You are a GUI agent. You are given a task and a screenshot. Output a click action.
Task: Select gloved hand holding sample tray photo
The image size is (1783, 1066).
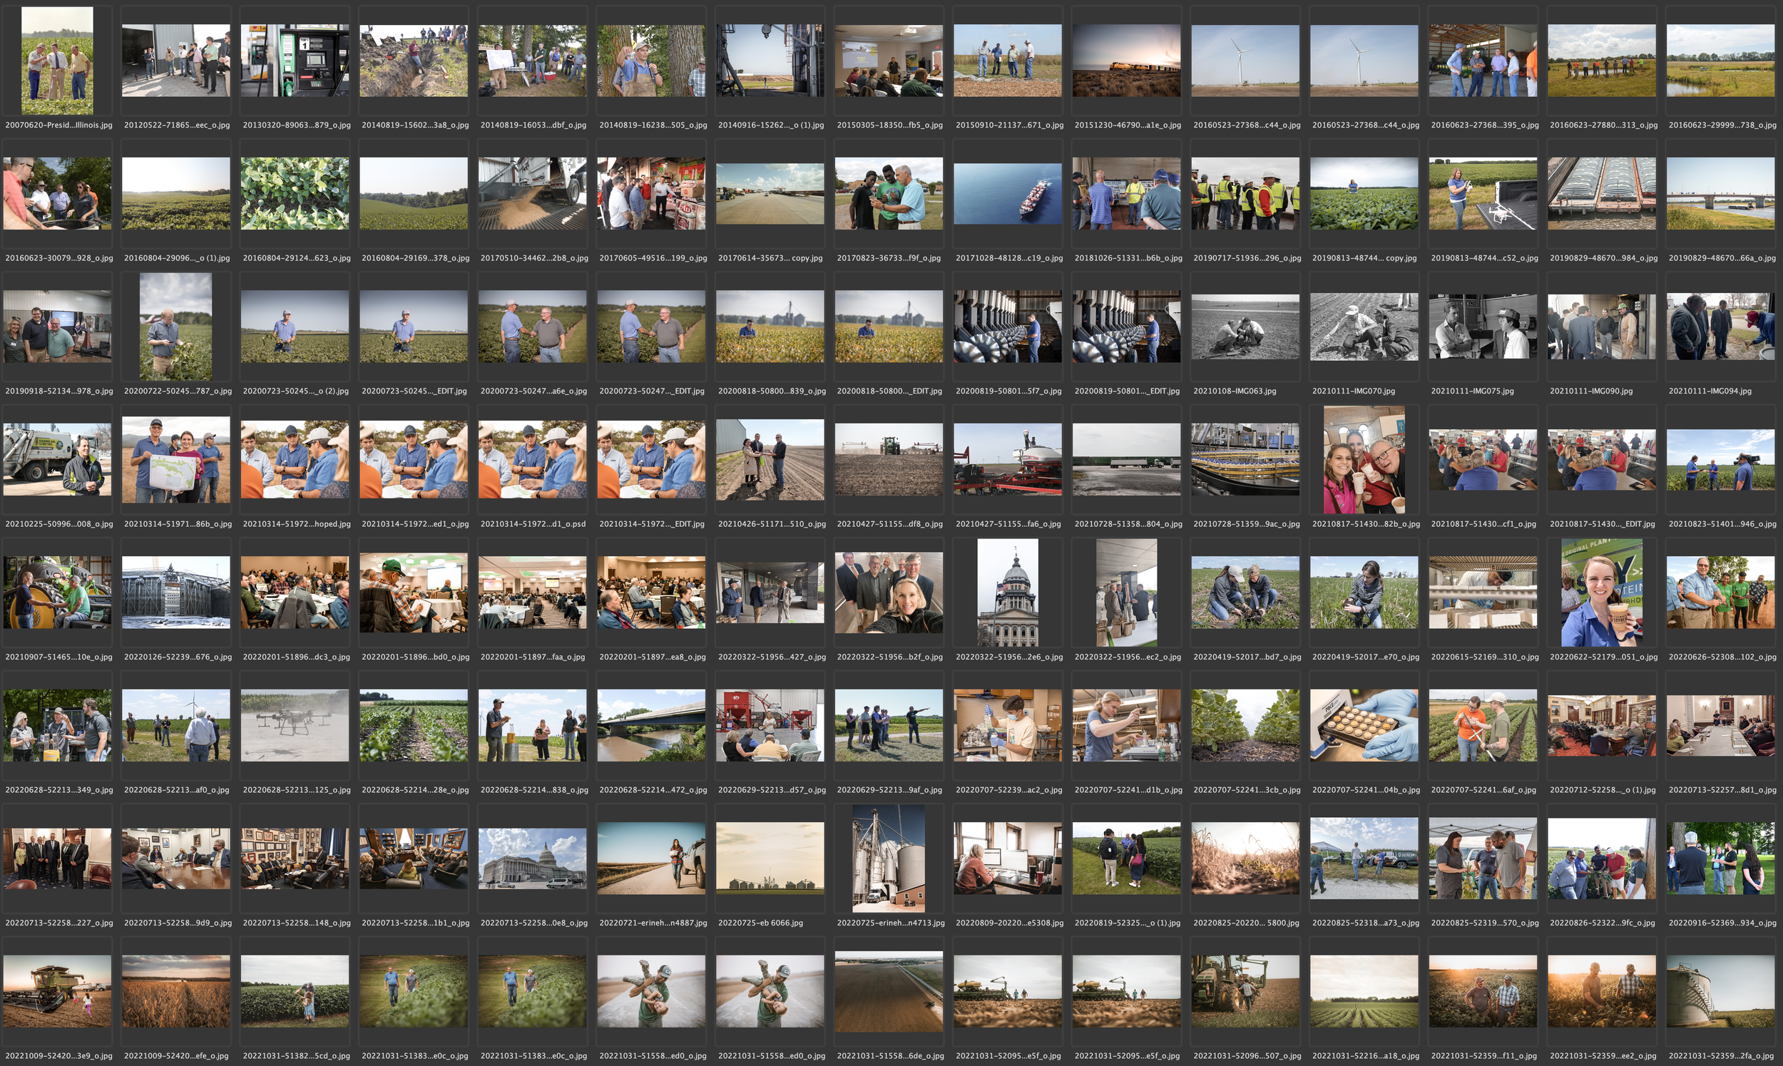(x=1364, y=725)
